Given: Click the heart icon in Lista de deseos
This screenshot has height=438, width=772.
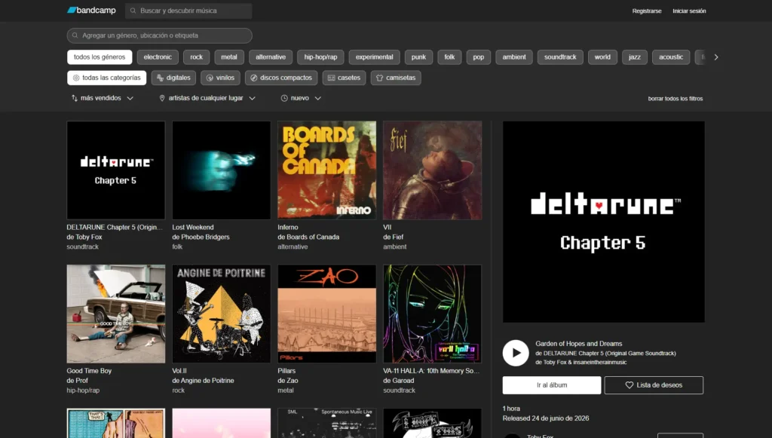Looking at the screenshot, I should [630, 384].
